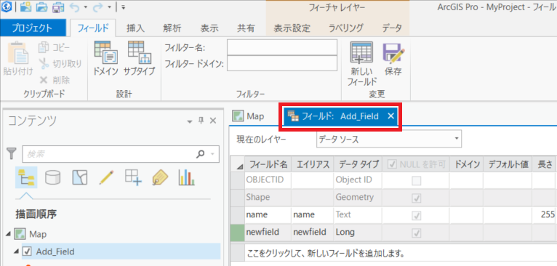This screenshot has width=557, height=266.
Task: Click the newfield row header
Action: (x=237, y=233)
